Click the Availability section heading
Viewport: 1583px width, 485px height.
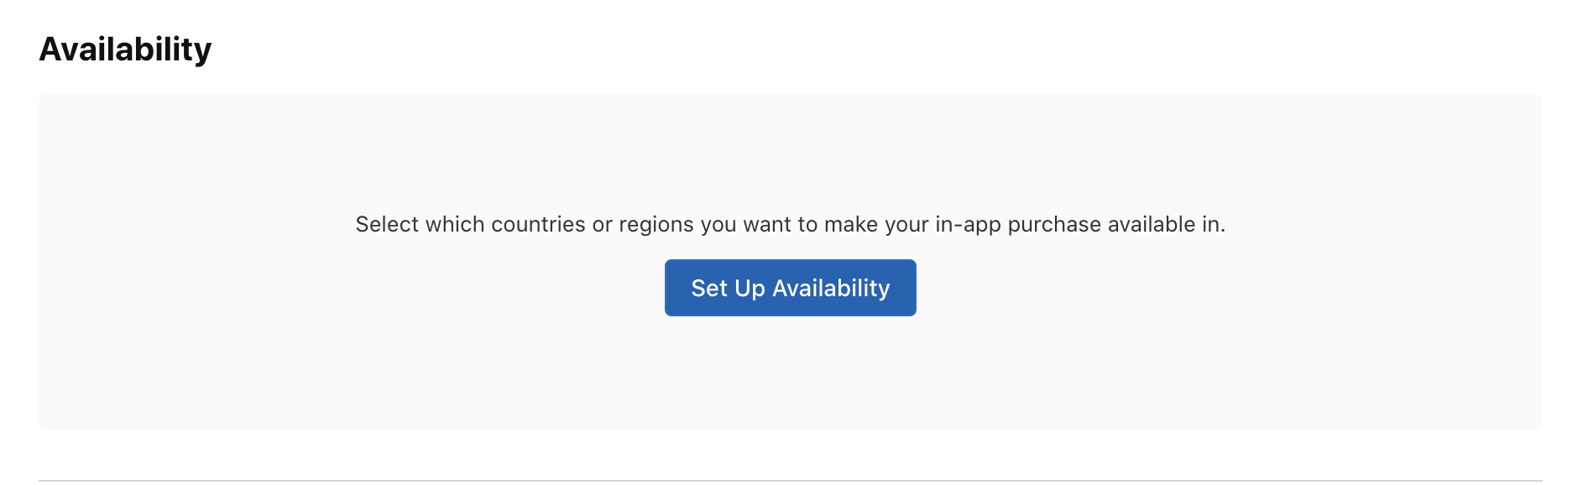125,50
